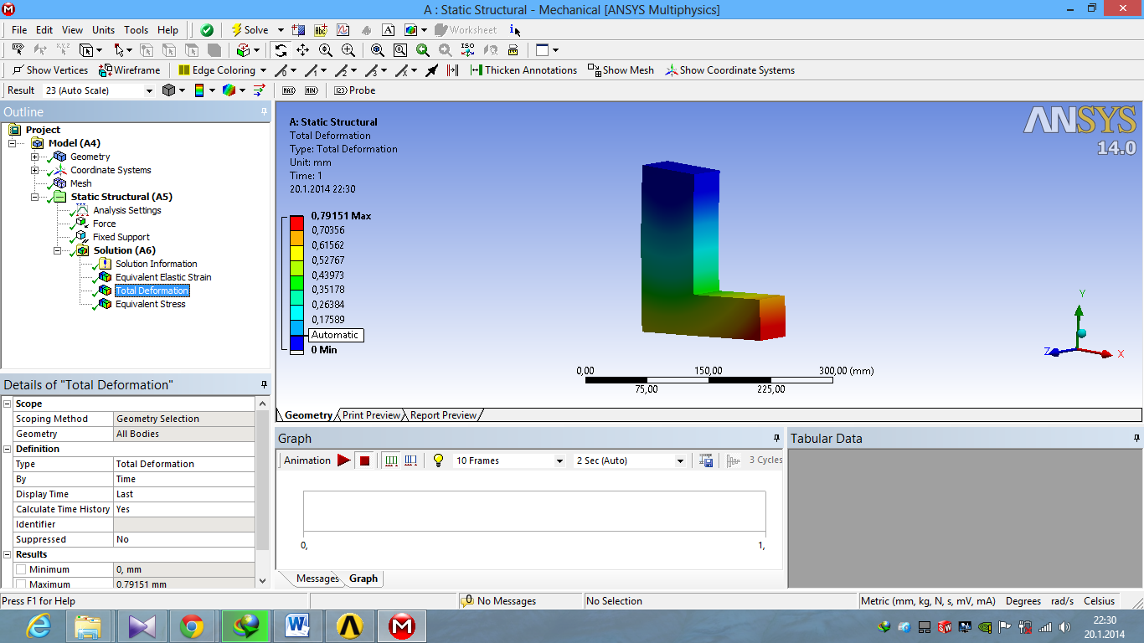Viewport: 1144px width, 643px height.
Task: Click the Max probe label icon
Action: pyautogui.click(x=289, y=90)
